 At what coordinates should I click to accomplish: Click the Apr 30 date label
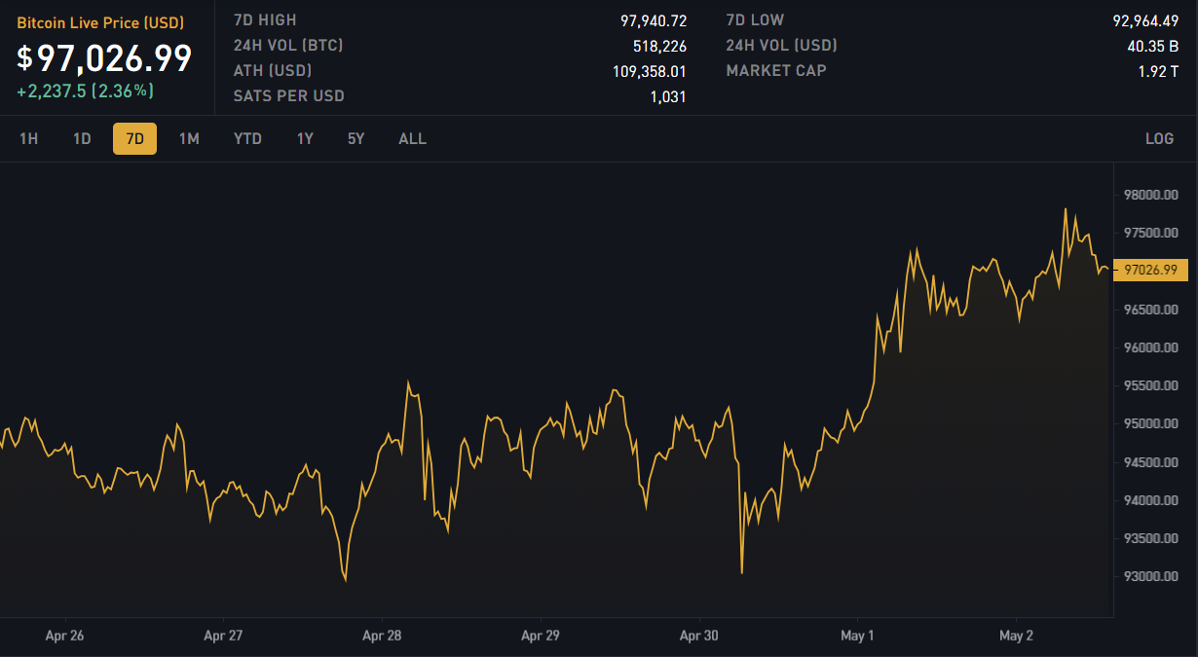click(699, 637)
